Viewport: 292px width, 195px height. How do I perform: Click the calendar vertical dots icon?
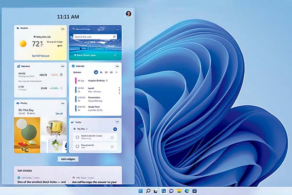[119, 91]
